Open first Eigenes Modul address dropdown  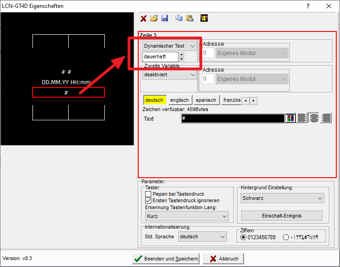(x=252, y=53)
